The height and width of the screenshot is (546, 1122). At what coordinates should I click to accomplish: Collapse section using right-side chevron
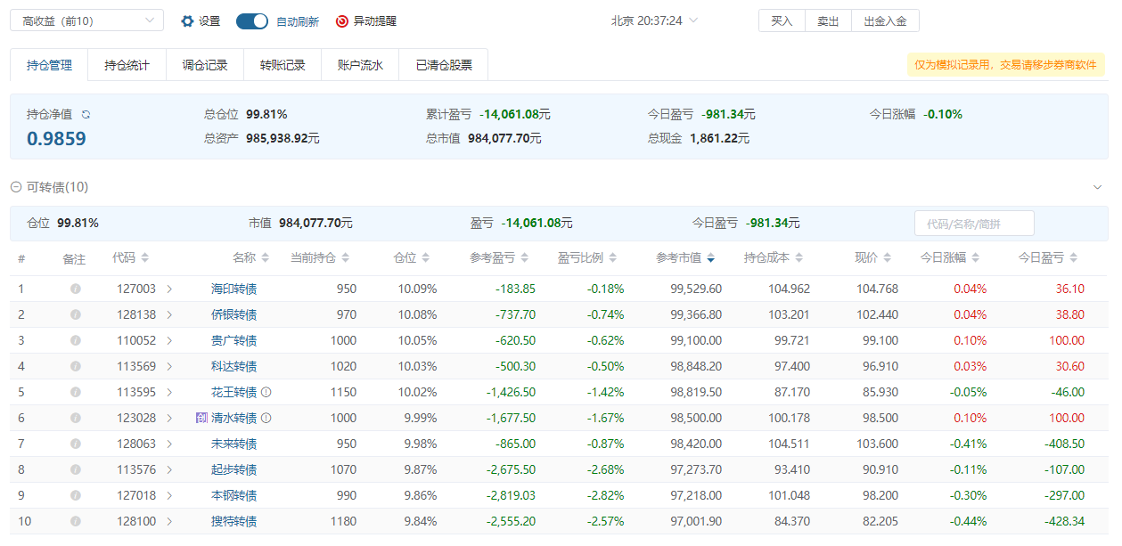click(x=1097, y=187)
